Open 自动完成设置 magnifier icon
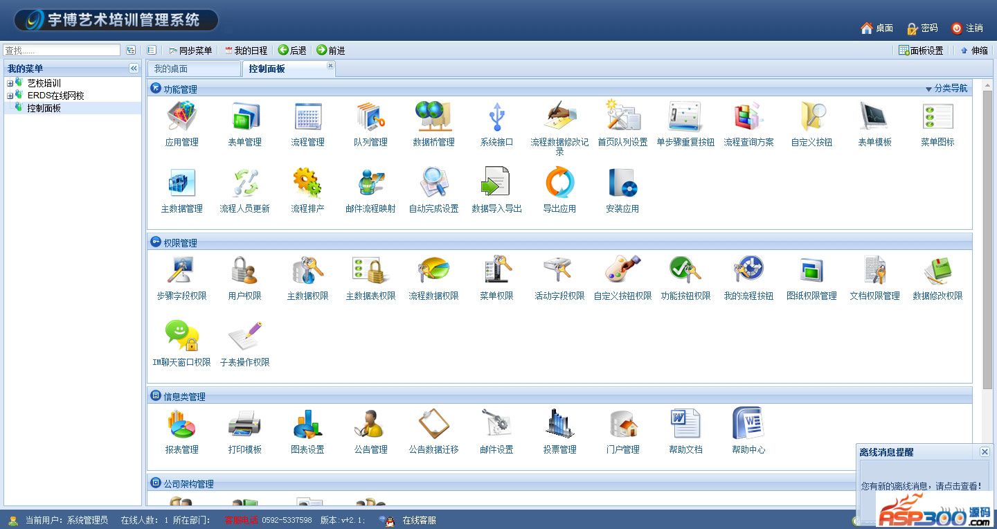The width and height of the screenshot is (997, 529). point(434,183)
